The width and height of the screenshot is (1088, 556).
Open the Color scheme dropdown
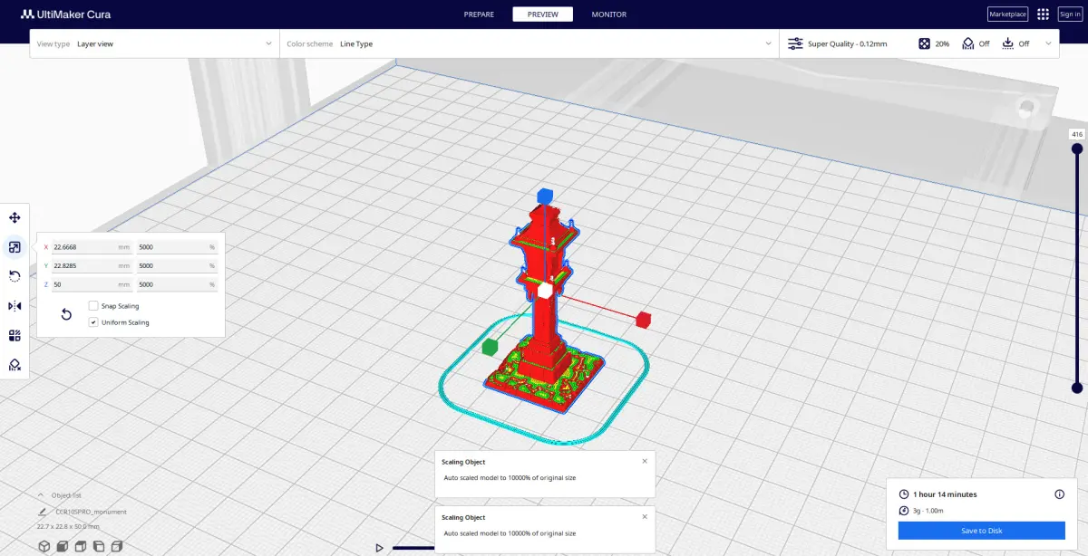[529, 43]
